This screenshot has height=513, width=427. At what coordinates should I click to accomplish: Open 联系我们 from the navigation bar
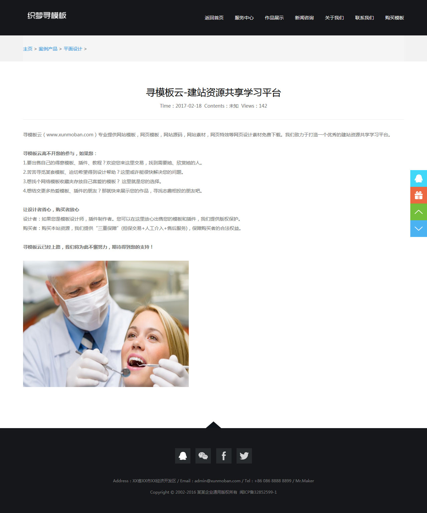364,18
